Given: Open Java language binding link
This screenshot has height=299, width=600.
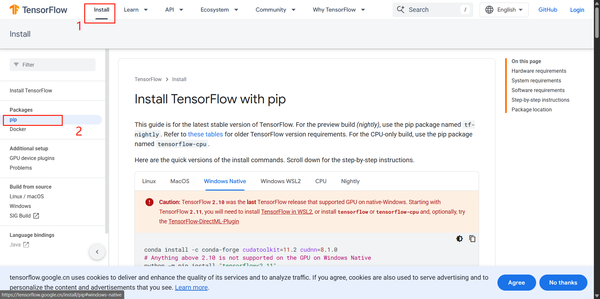Looking at the screenshot, I should click(x=15, y=245).
